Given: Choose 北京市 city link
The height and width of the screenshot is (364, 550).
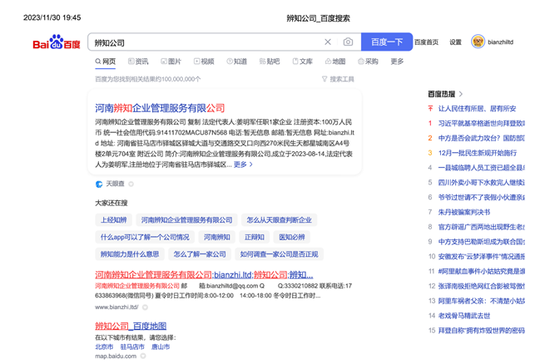Looking at the screenshot, I should (x=104, y=347).
